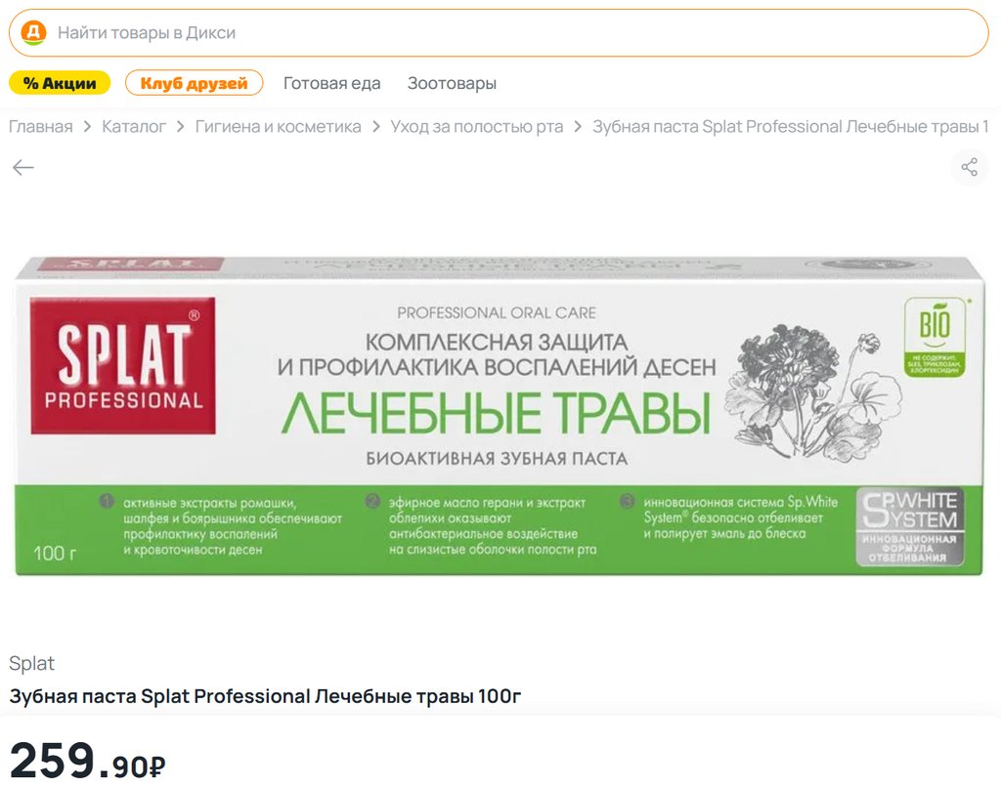Focus the 'Найти товары в Дикси' search field
The height and width of the screenshot is (787, 1001).
[x=508, y=33]
